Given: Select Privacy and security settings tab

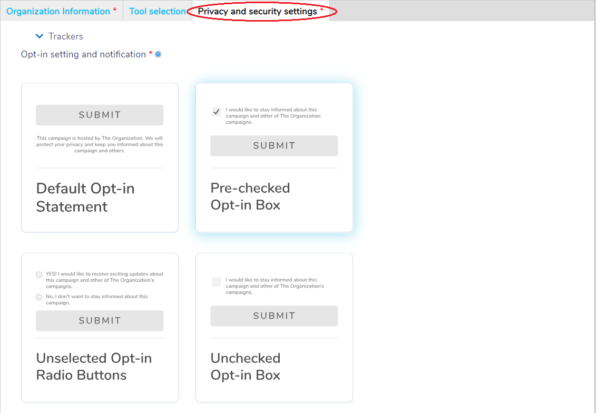Looking at the screenshot, I should [260, 11].
